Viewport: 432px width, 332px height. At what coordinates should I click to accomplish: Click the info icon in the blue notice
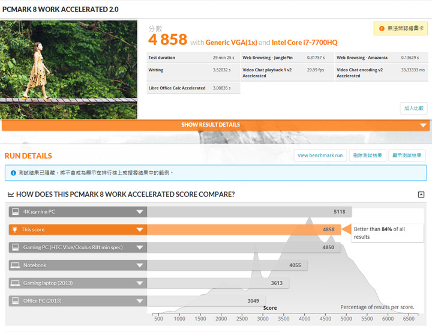[x=13, y=173]
